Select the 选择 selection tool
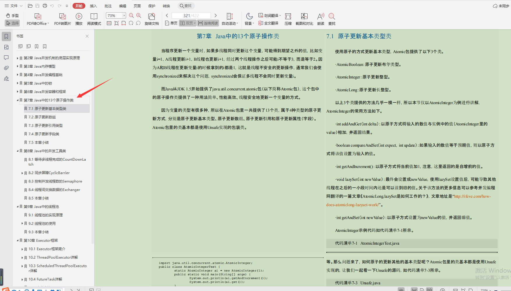This screenshot has height=291, width=511. click(12, 23)
